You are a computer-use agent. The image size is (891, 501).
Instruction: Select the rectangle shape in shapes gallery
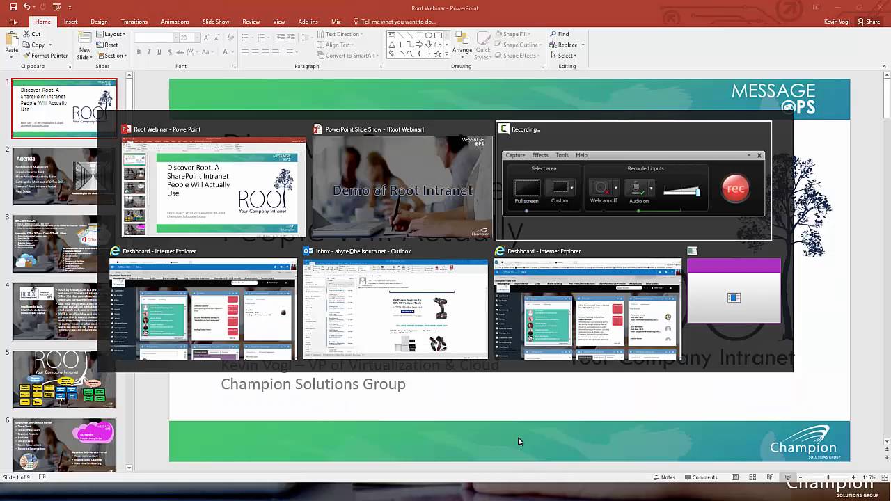point(419,35)
